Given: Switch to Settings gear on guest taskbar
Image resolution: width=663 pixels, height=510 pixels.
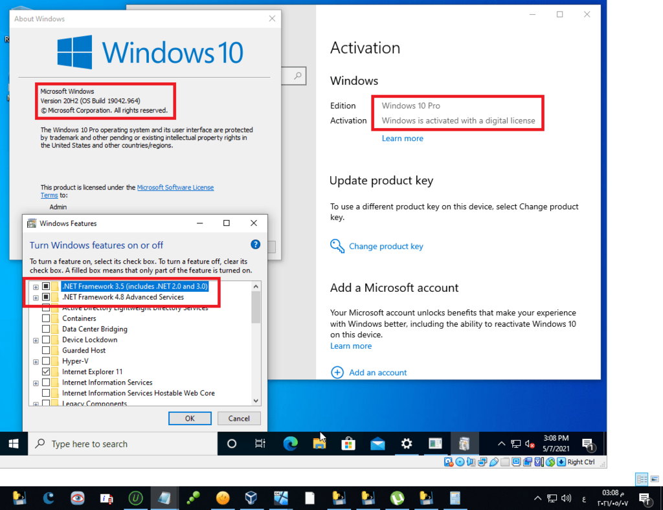Looking at the screenshot, I should point(407,444).
